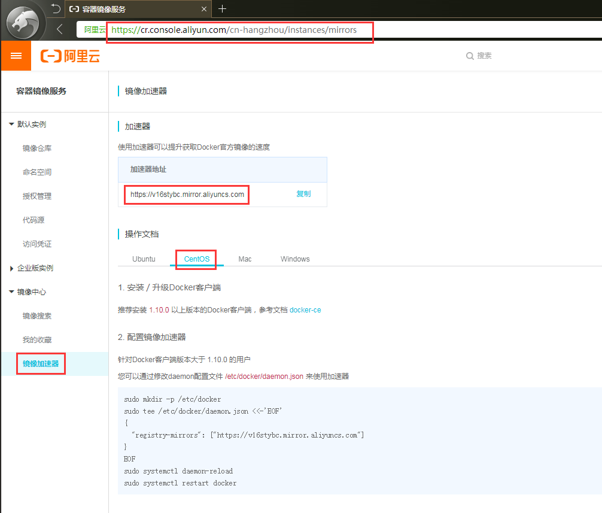
Task: Open the Alibaba Cloud hamburger menu
Action: click(x=16, y=55)
